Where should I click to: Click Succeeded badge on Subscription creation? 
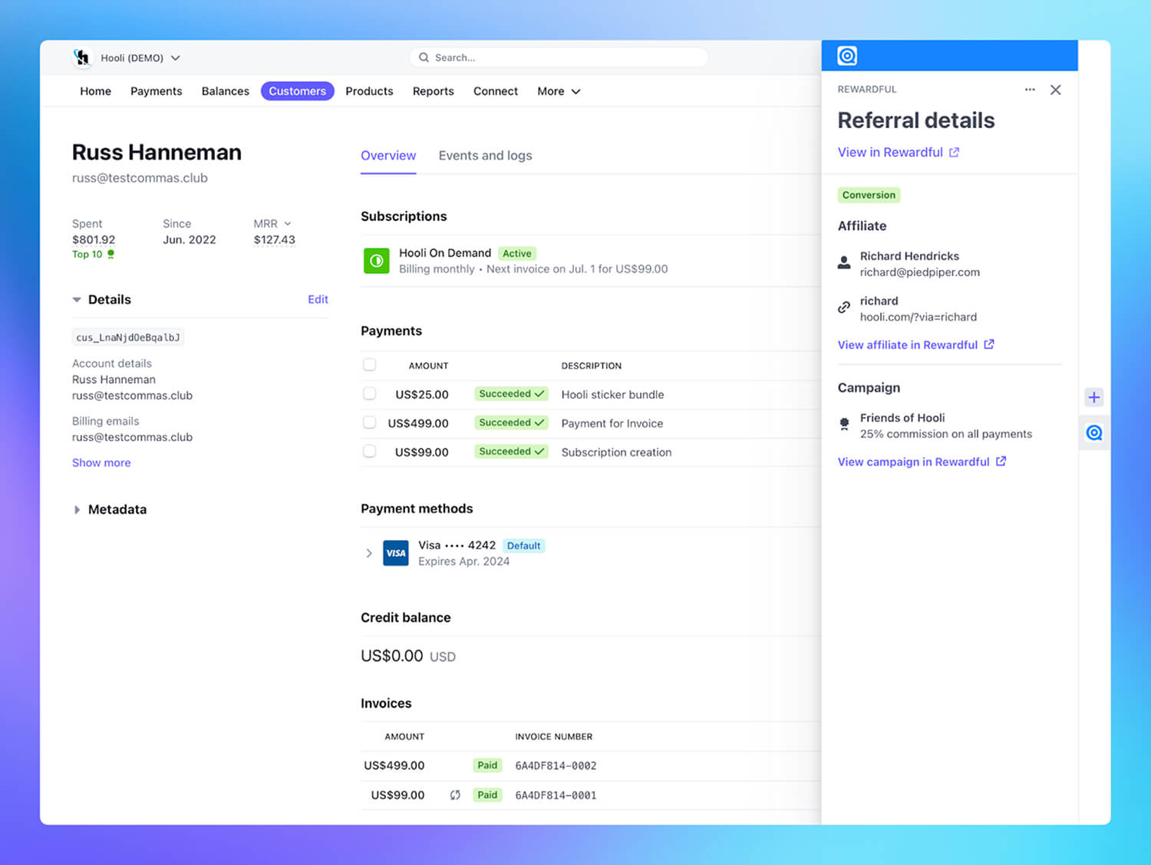[511, 452]
